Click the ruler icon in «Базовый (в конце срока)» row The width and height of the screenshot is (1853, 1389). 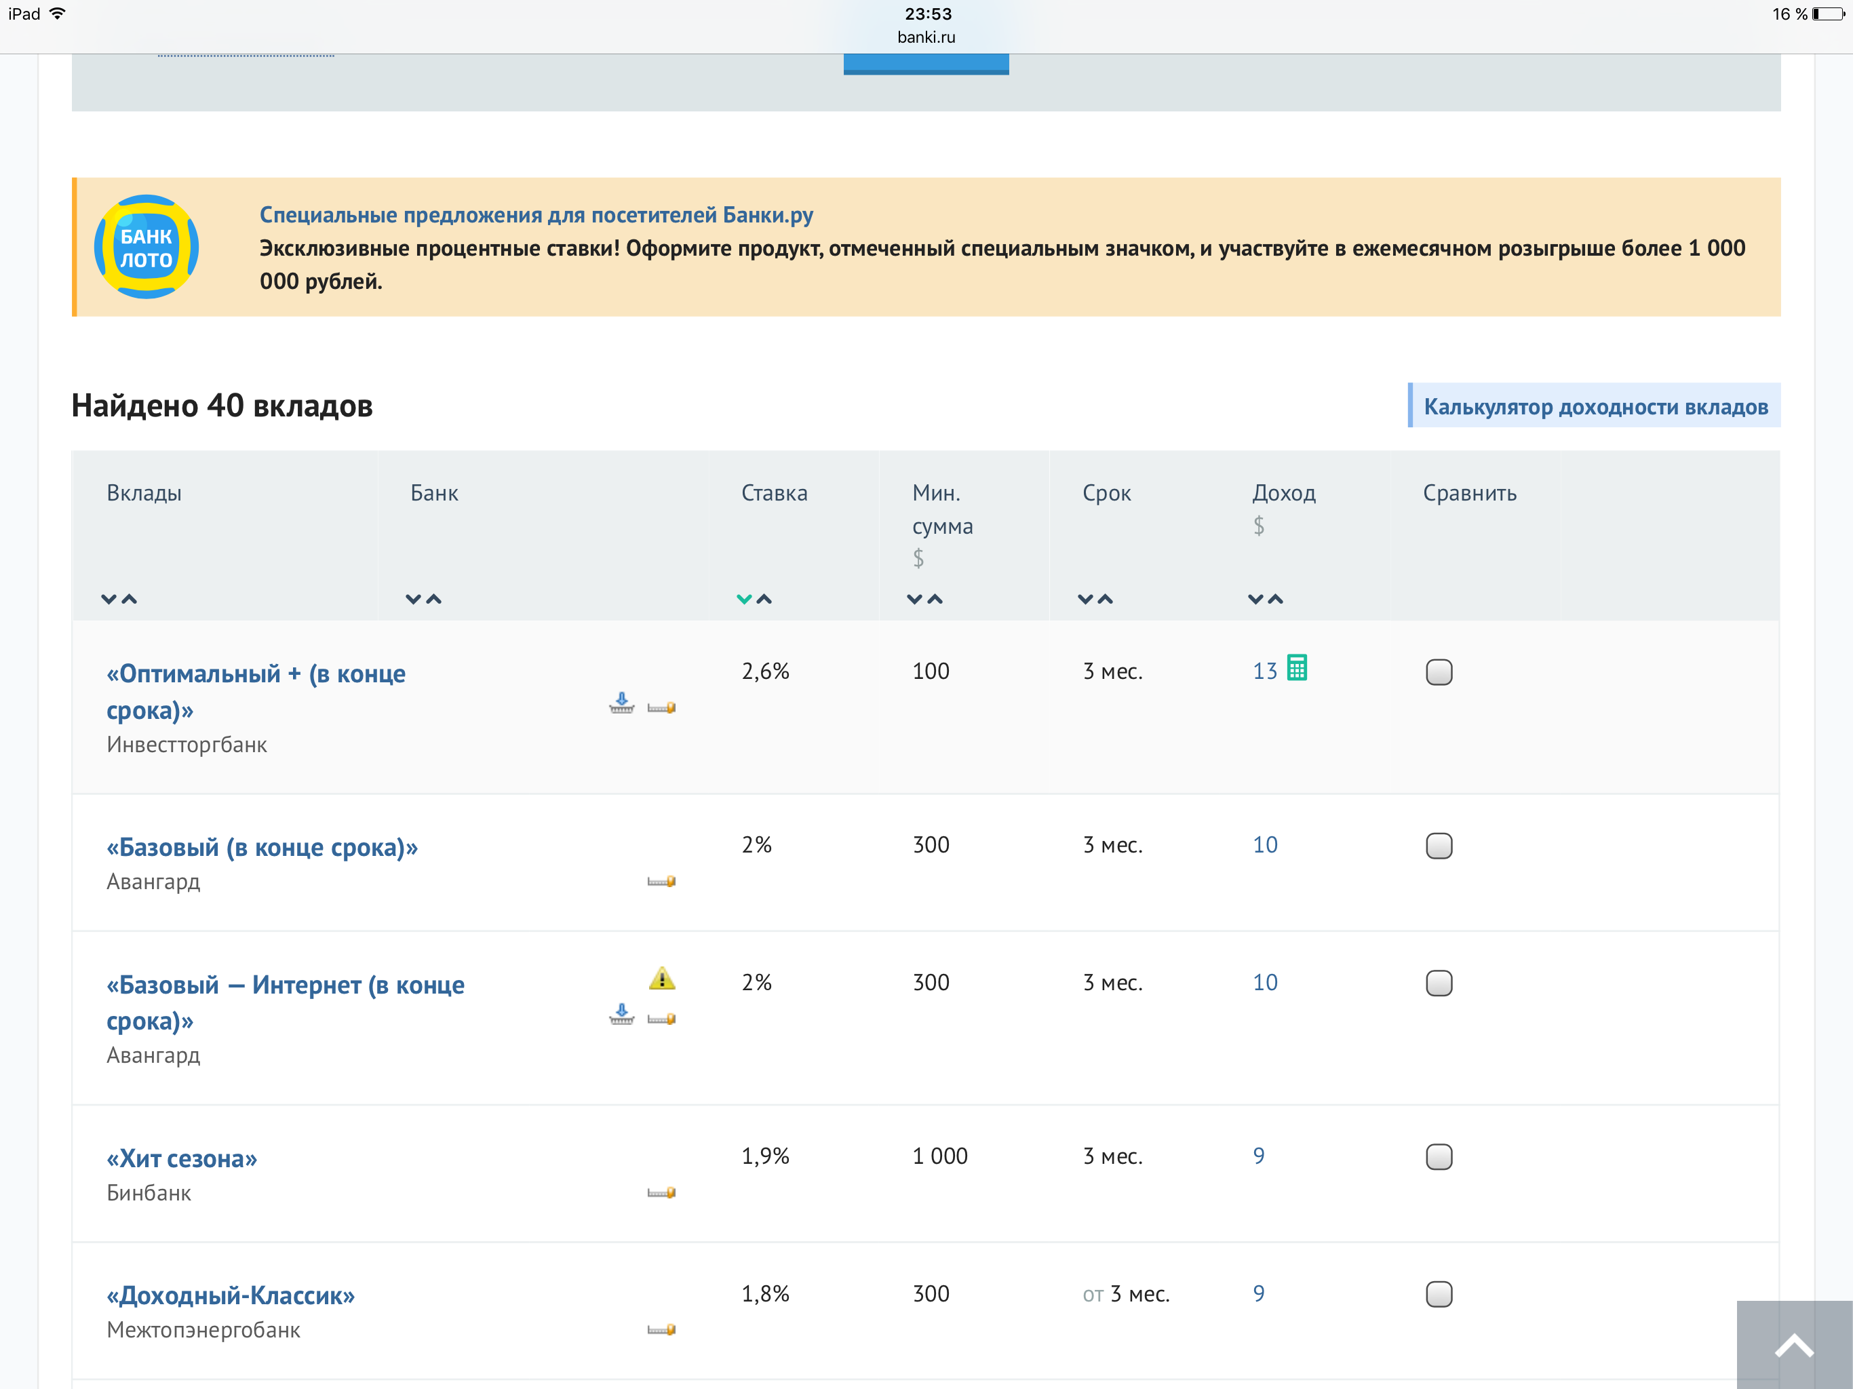[662, 881]
